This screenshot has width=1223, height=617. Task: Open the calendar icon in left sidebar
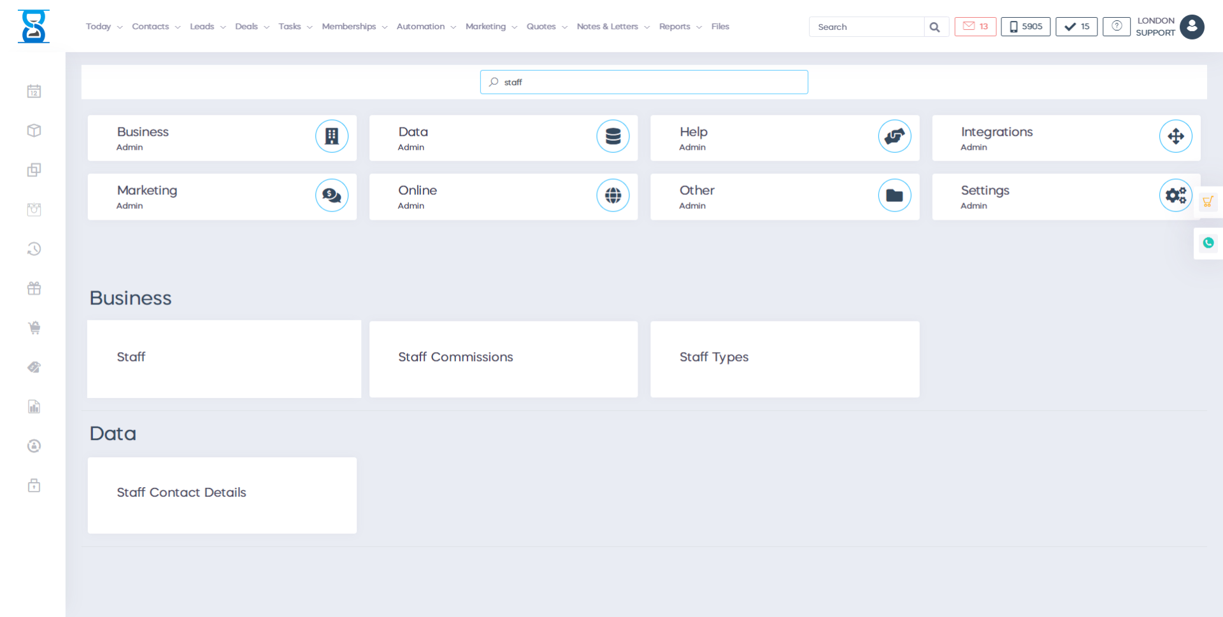[x=34, y=92]
